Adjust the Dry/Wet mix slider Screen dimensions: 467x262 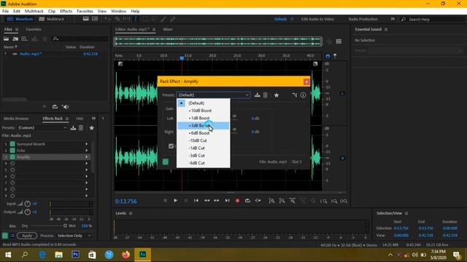click(65, 226)
